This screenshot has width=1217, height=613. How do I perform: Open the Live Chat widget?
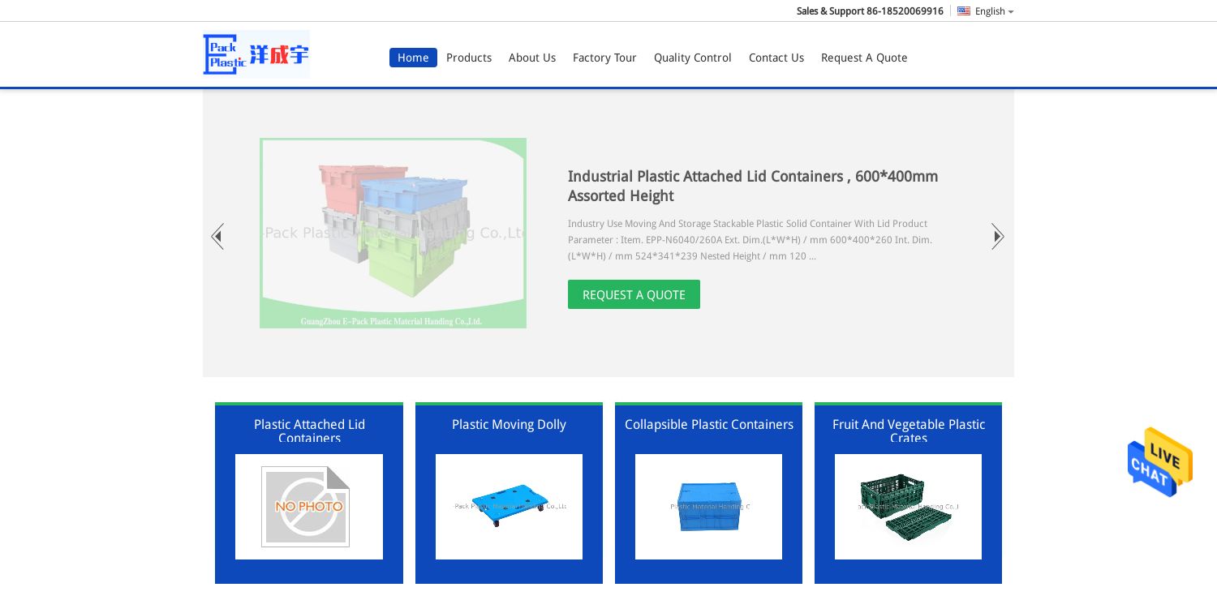pos(1159,462)
